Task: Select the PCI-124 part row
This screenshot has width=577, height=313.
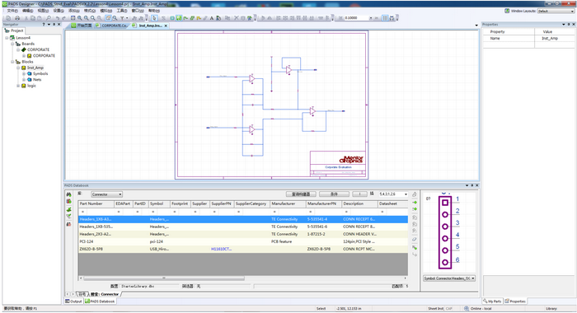Action: pyautogui.click(x=243, y=241)
